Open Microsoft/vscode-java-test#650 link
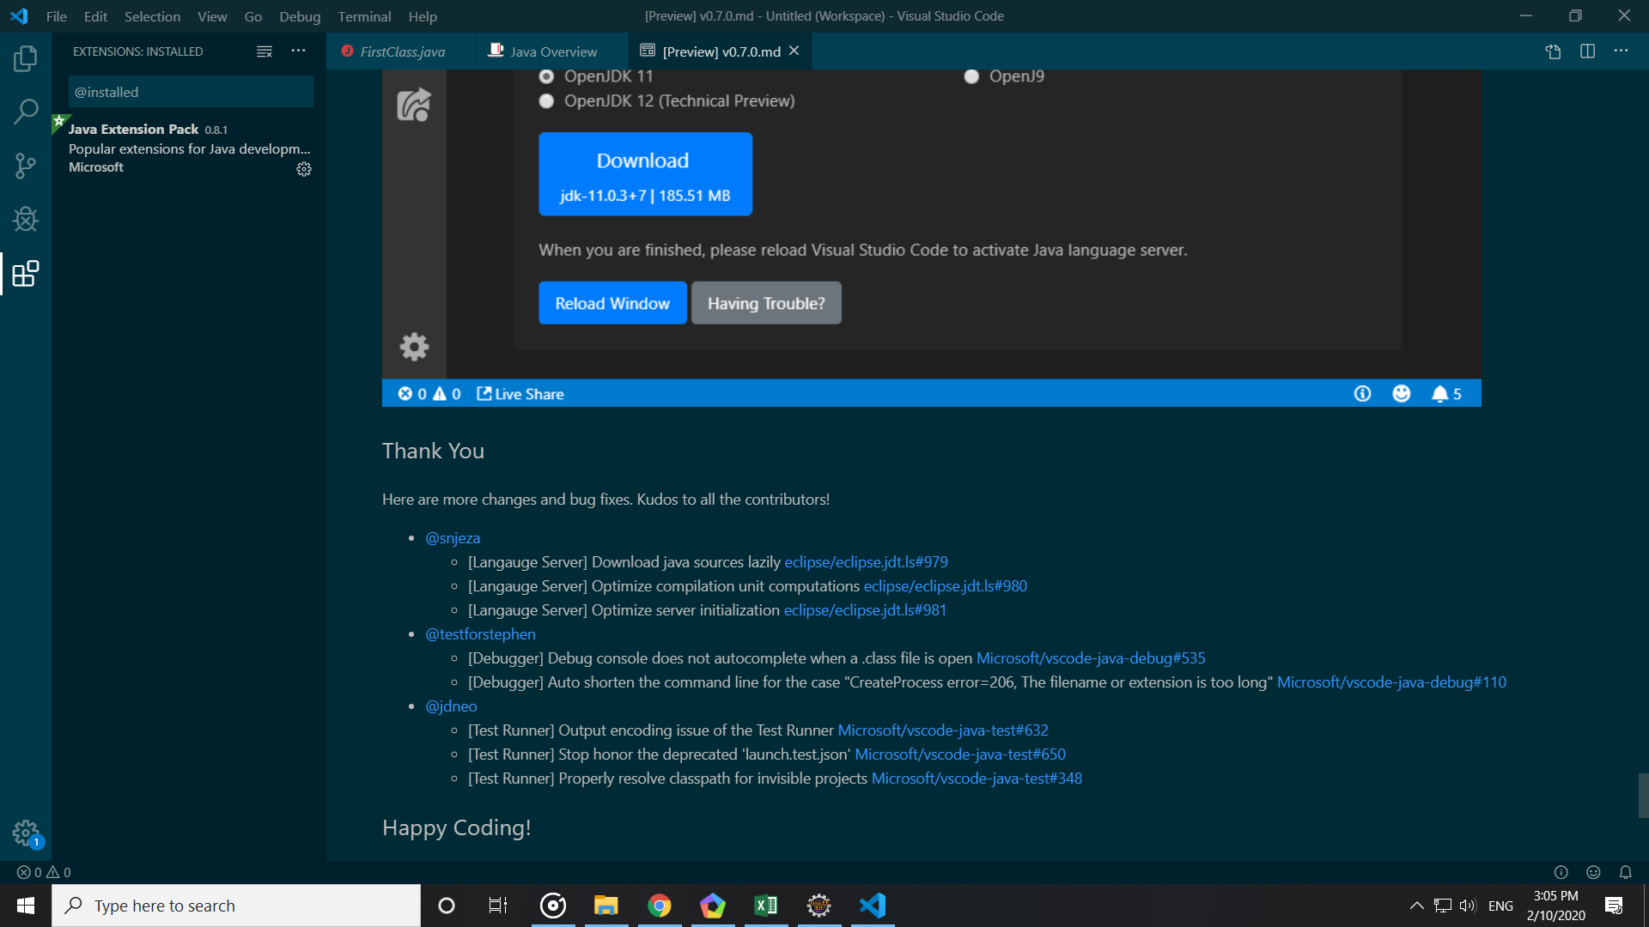The height and width of the screenshot is (927, 1649). (960, 754)
